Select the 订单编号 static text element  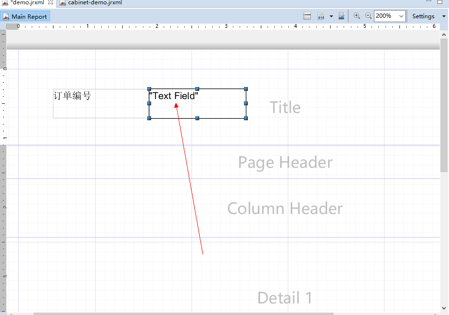click(x=101, y=103)
